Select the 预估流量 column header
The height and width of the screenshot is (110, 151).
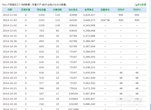[x=41, y=10]
